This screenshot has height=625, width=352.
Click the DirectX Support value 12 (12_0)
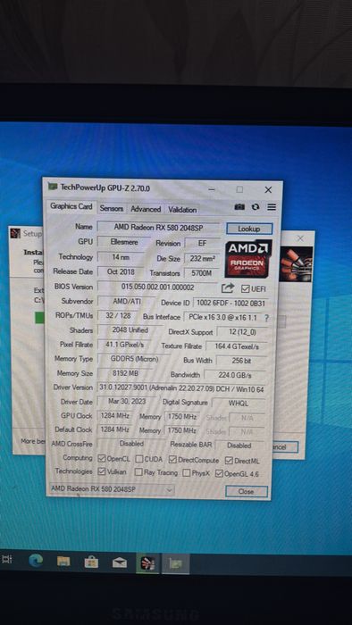(x=242, y=332)
